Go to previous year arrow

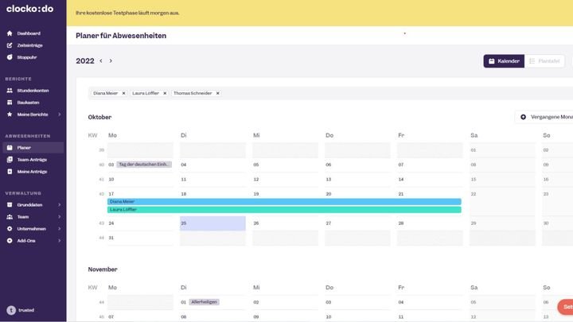[x=101, y=61]
